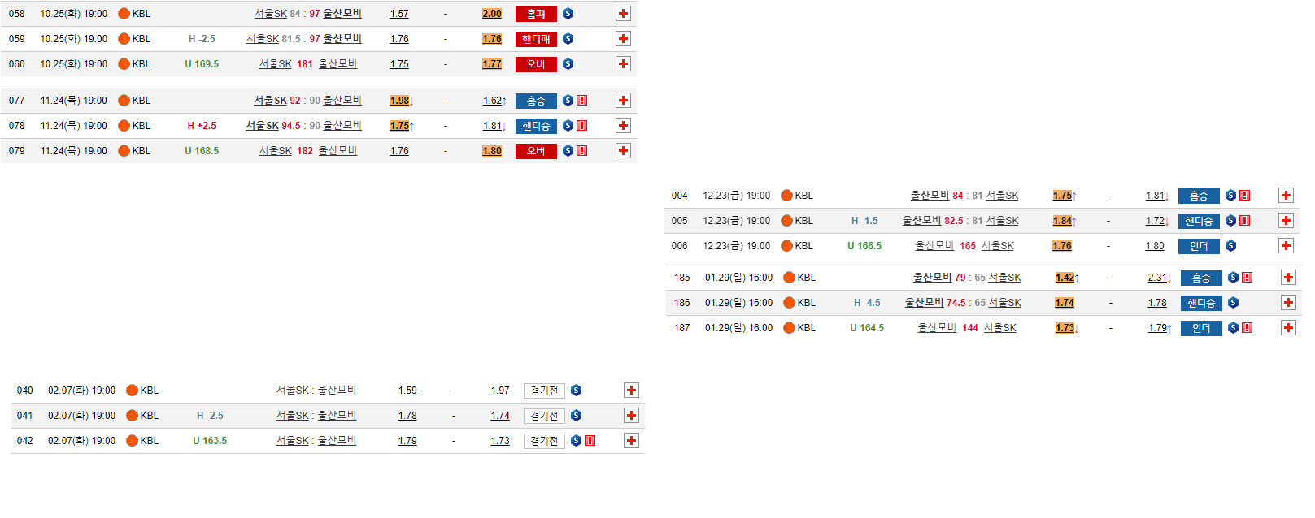1315x518 pixels.
Task: Click the red exclamation icon in row 077
Action: click(581, 101)
